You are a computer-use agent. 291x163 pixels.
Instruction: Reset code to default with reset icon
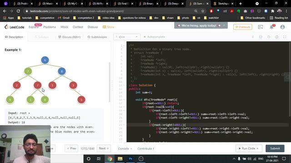tap(269, 37)
